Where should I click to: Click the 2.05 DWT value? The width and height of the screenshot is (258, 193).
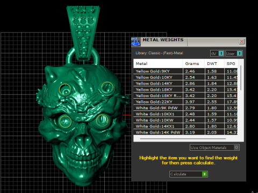[212, 132]
